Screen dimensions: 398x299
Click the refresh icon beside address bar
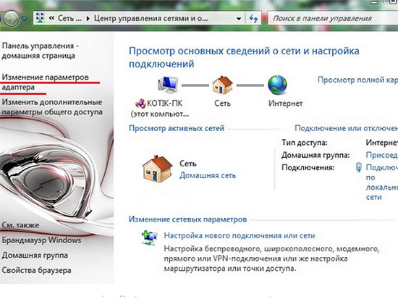[x=253, y=18]
